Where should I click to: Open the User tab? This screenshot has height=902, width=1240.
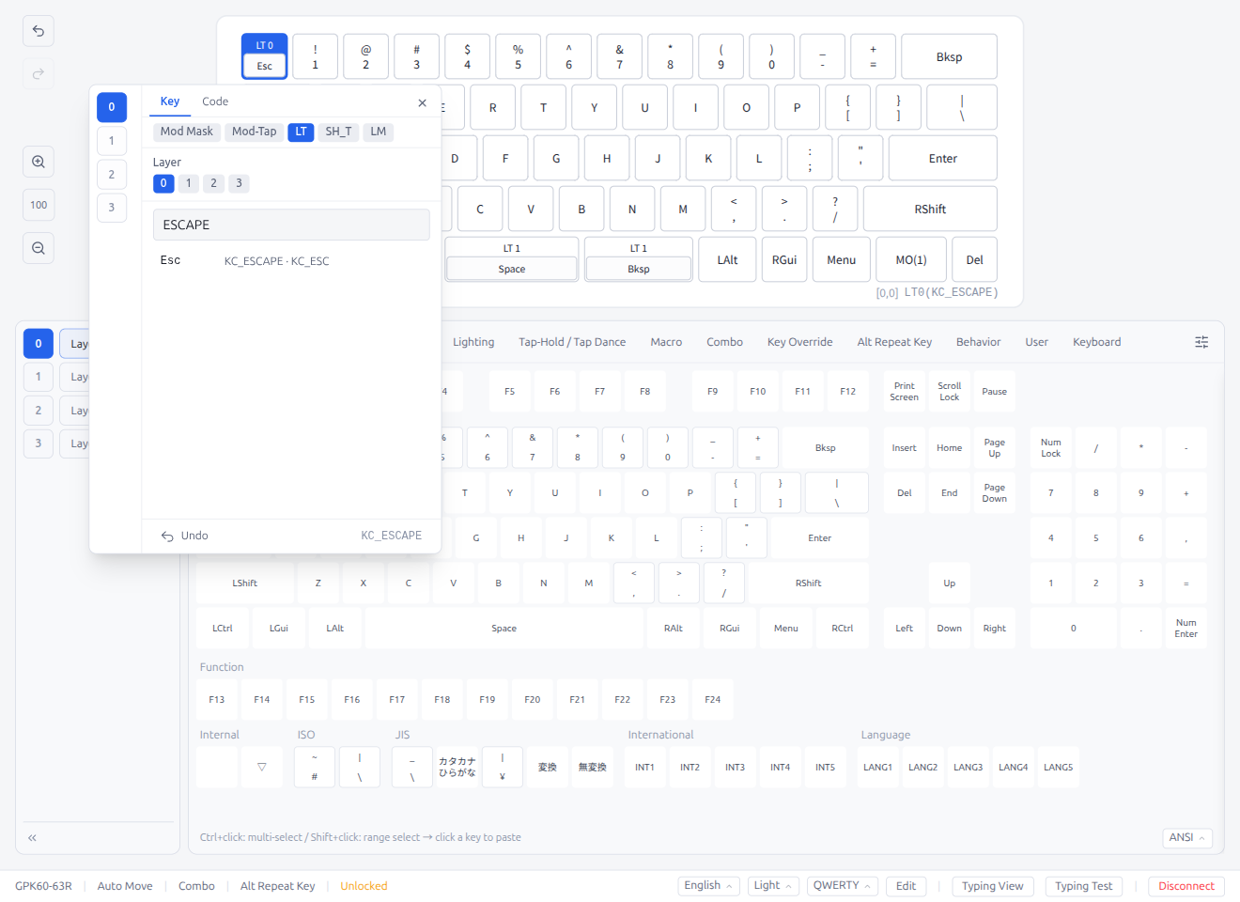pos(1036,342)
